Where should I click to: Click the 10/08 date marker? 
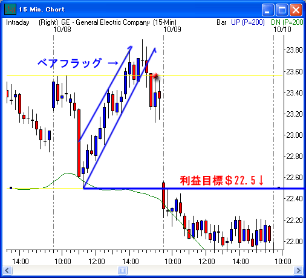click(62, 30)
